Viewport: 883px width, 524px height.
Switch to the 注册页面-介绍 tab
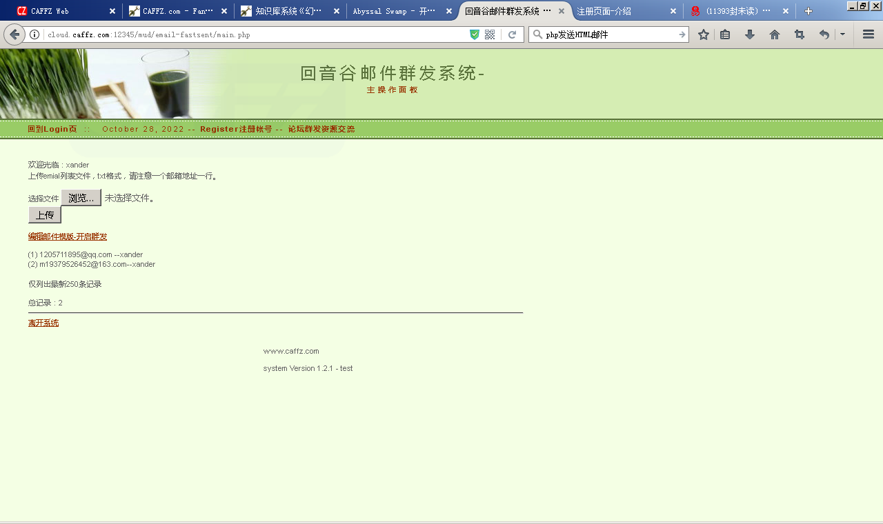621,11
